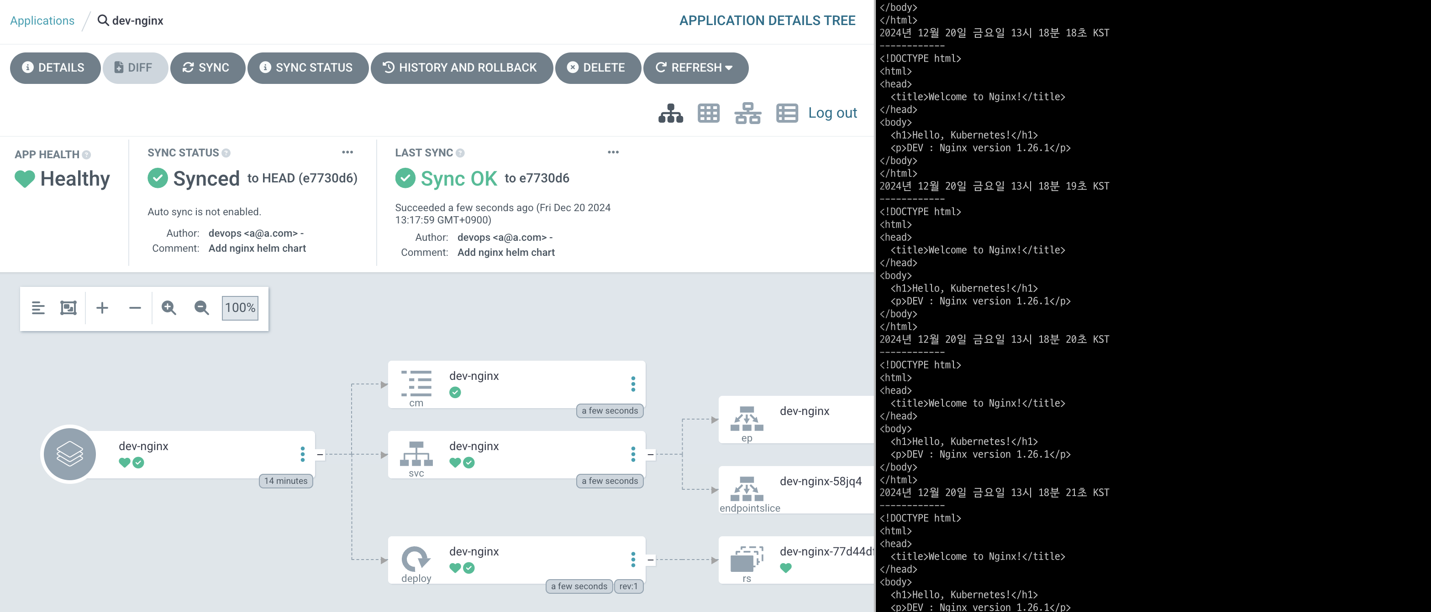Switch to the network view icon
The height and width of the screenshot is (612, 1431).
[x=747, y=113]
